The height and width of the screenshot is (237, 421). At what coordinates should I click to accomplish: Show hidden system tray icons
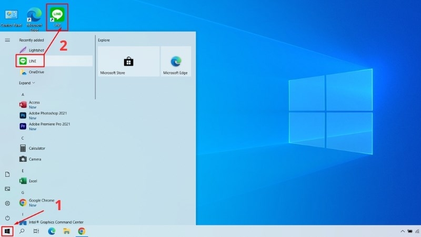click(x=402, y=231)
